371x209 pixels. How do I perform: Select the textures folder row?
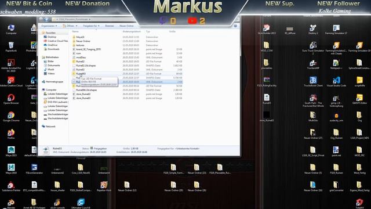tap(127, 45)
